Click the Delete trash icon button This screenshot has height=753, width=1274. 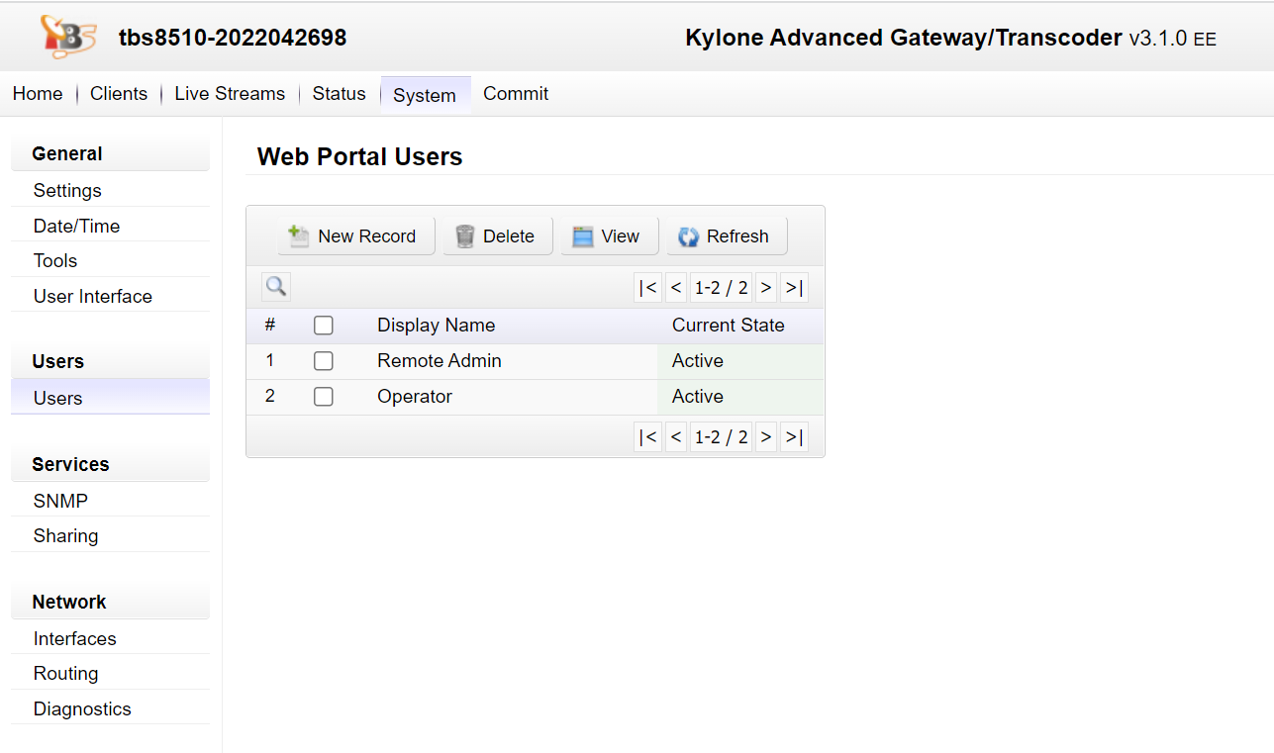[497, 236]
